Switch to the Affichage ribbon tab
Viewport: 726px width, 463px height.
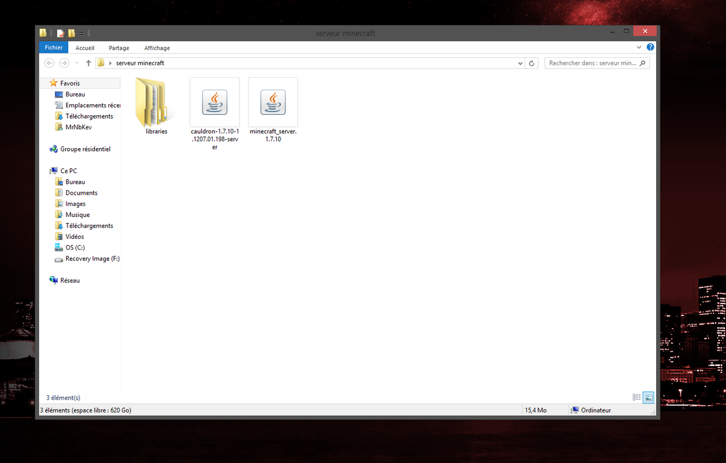157,48
